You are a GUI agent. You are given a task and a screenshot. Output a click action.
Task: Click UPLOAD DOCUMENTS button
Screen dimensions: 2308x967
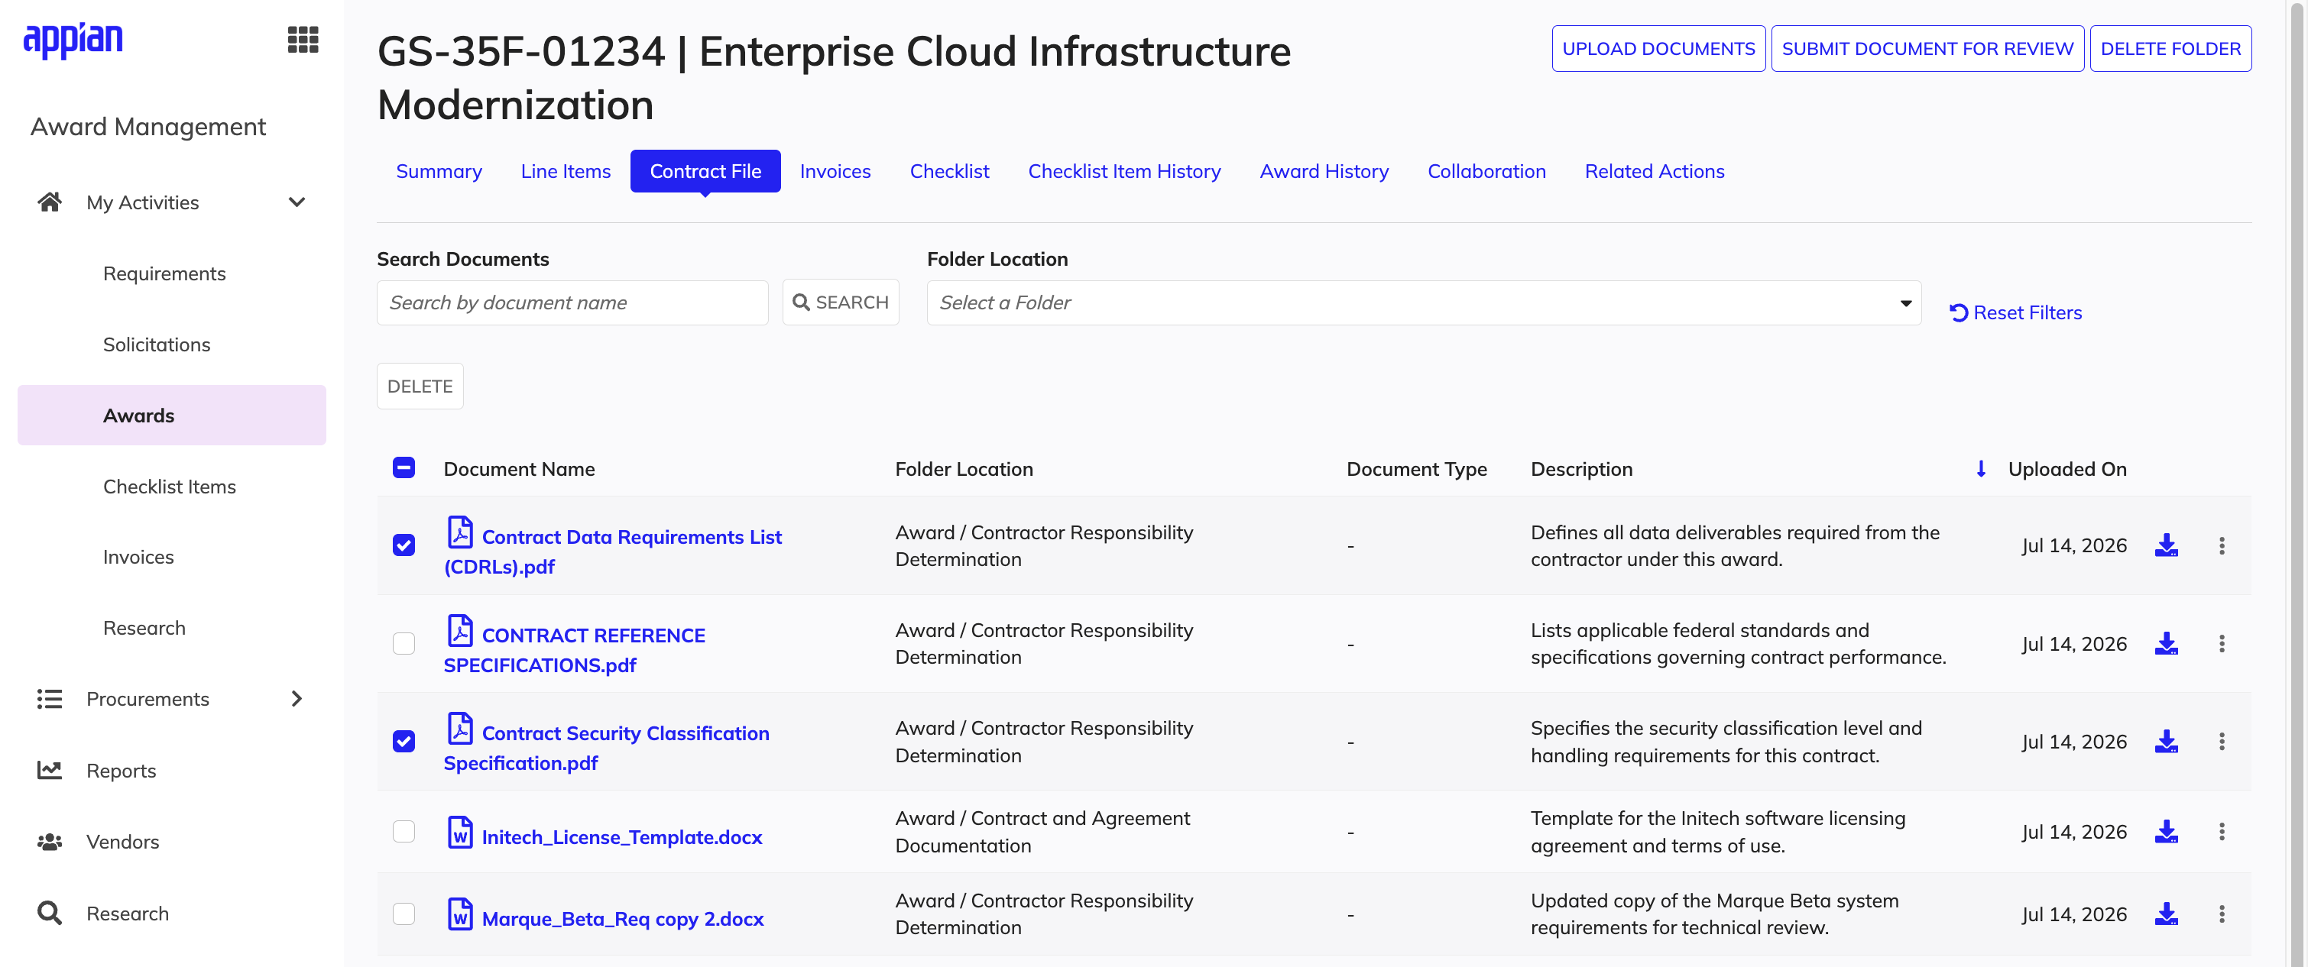pos(1658,48)
